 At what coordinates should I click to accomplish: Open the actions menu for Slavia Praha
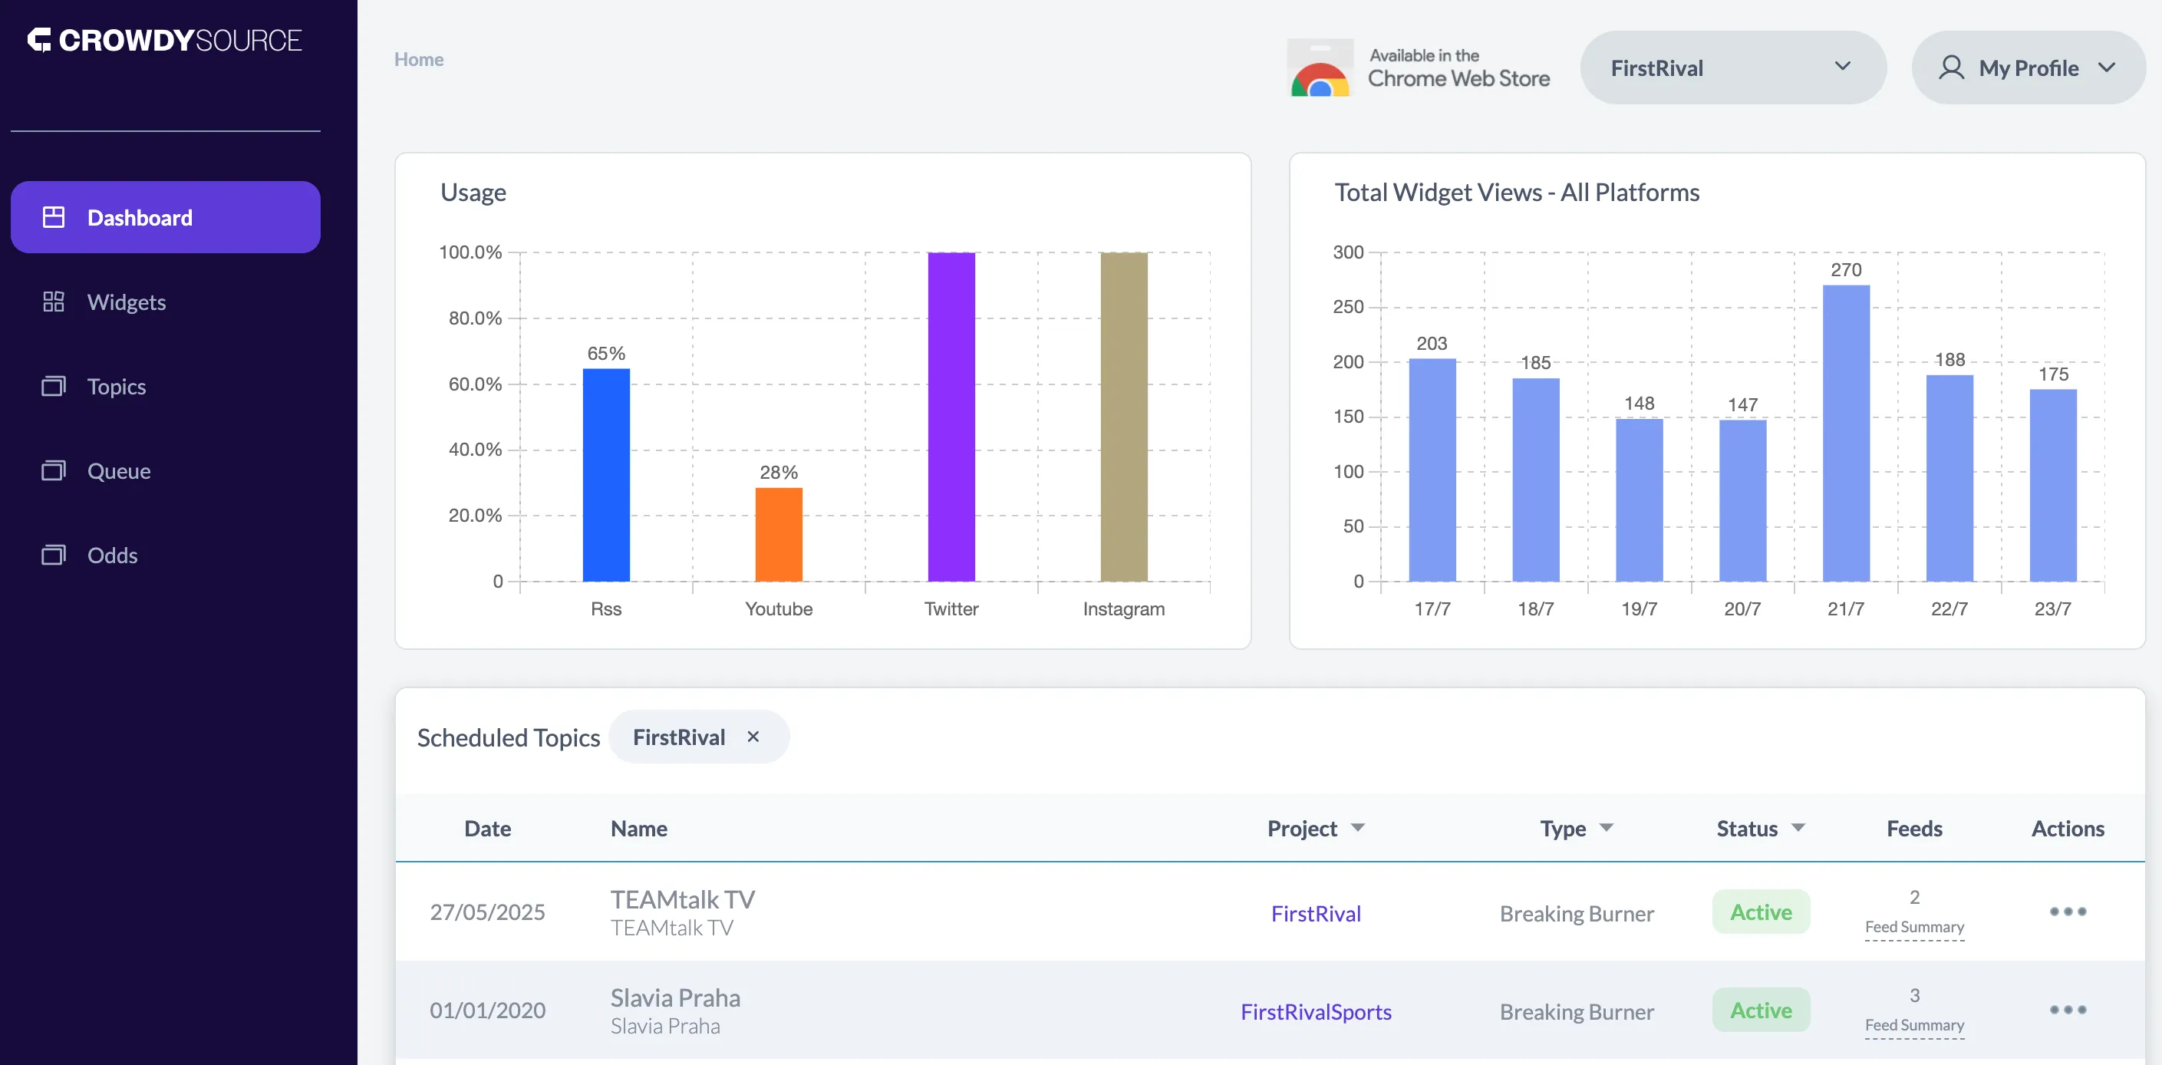[x=2067, y=1010]
